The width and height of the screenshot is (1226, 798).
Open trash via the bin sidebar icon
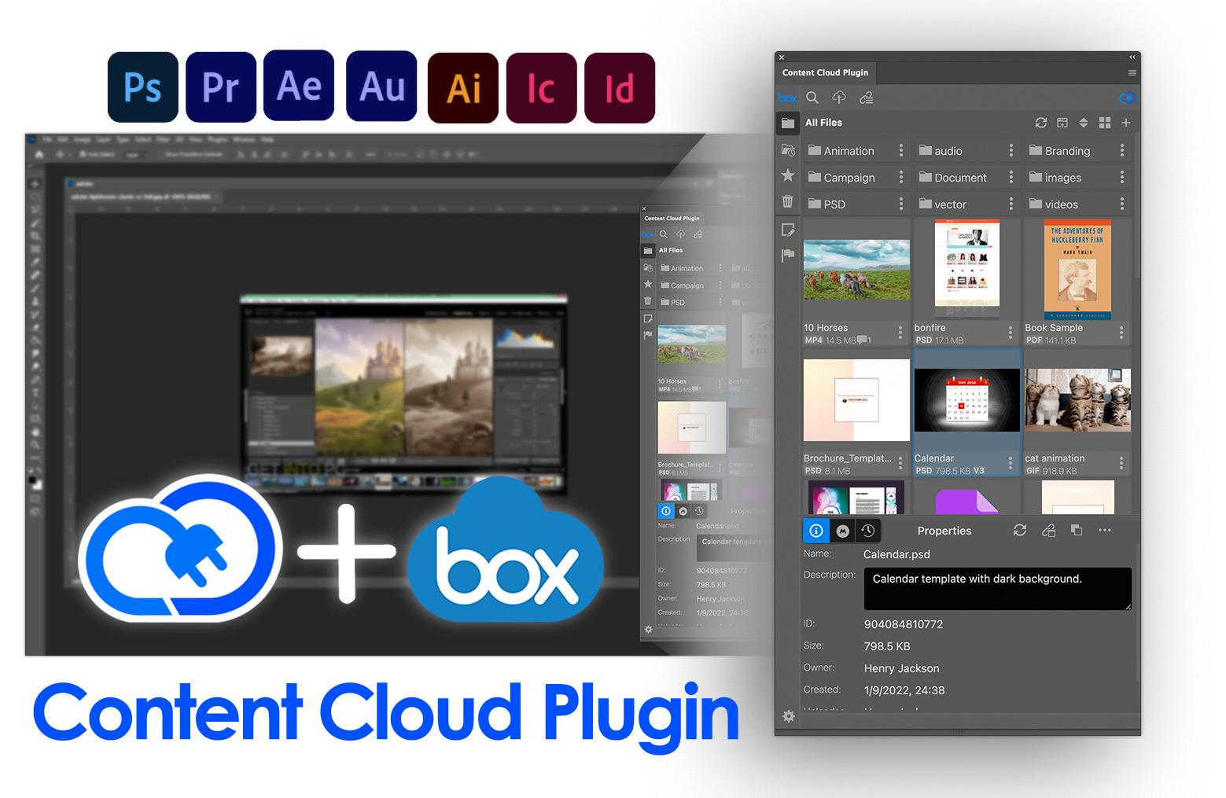[788, 201]
